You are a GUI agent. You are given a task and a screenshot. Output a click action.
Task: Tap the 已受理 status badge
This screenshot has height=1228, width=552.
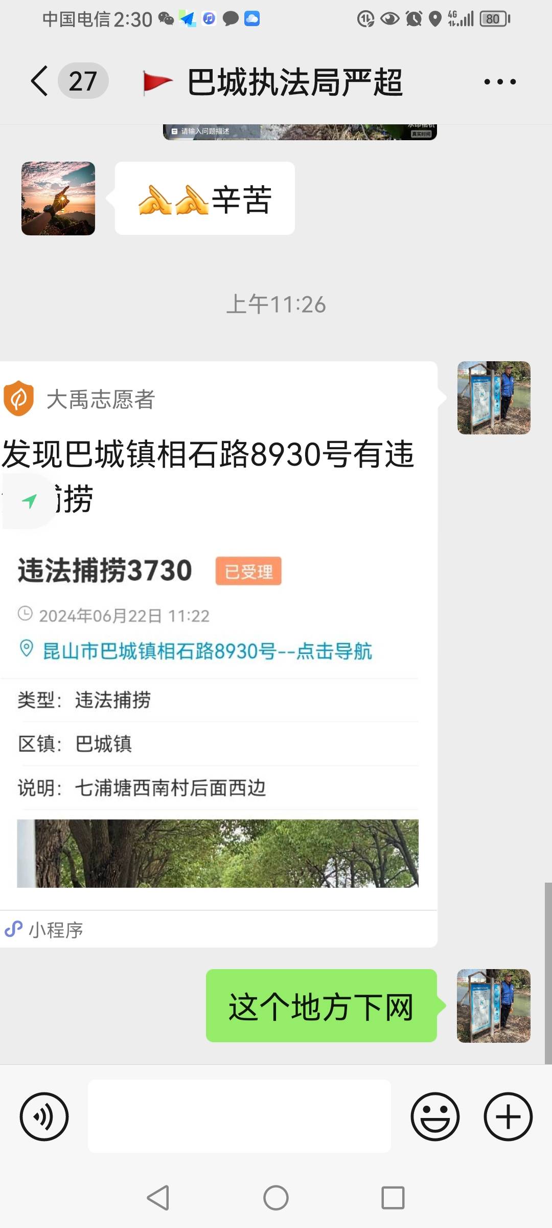coord(248,571)
